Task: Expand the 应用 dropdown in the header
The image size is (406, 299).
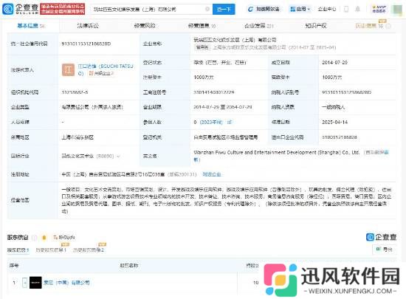Action: (300, 10)
